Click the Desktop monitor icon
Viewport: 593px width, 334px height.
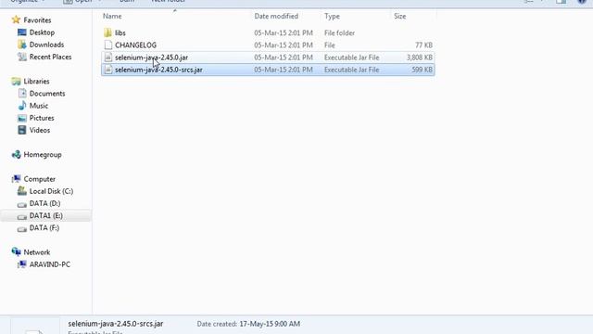22,32
